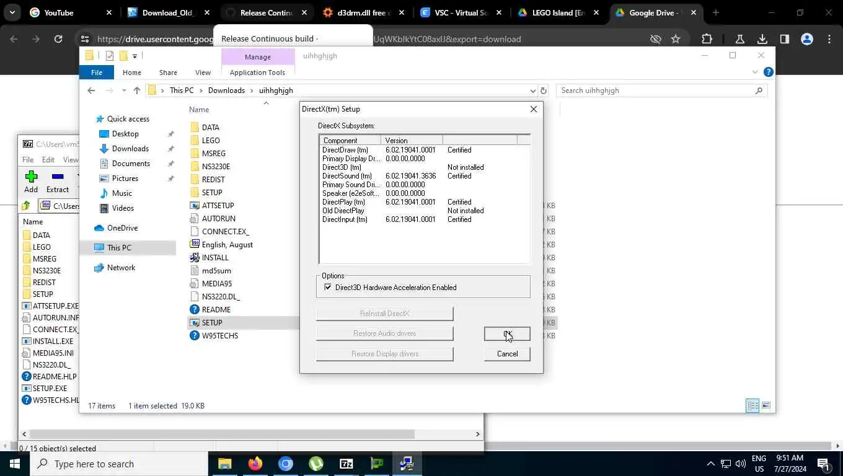Screen dimensions: 843x476
Task: Open Firefox from the taskbar
Action: coord(255,464)
